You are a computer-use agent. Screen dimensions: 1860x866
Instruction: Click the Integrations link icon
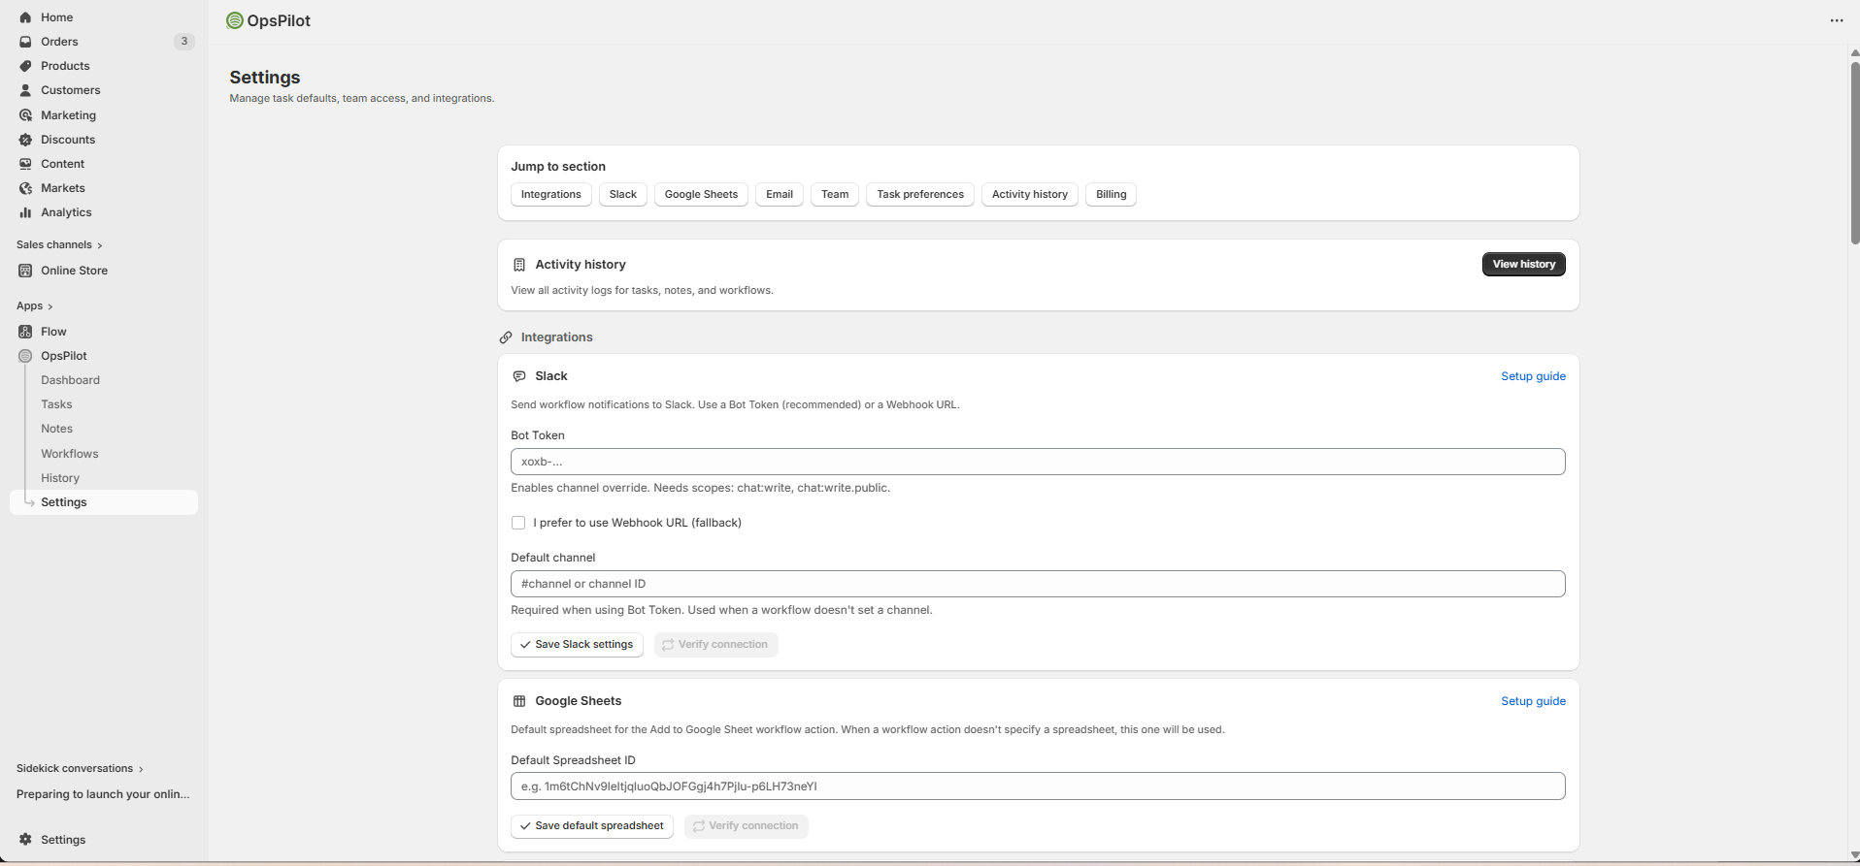(x=506, y=337)
